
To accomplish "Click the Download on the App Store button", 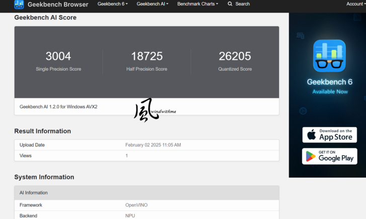I will (329, 135).
